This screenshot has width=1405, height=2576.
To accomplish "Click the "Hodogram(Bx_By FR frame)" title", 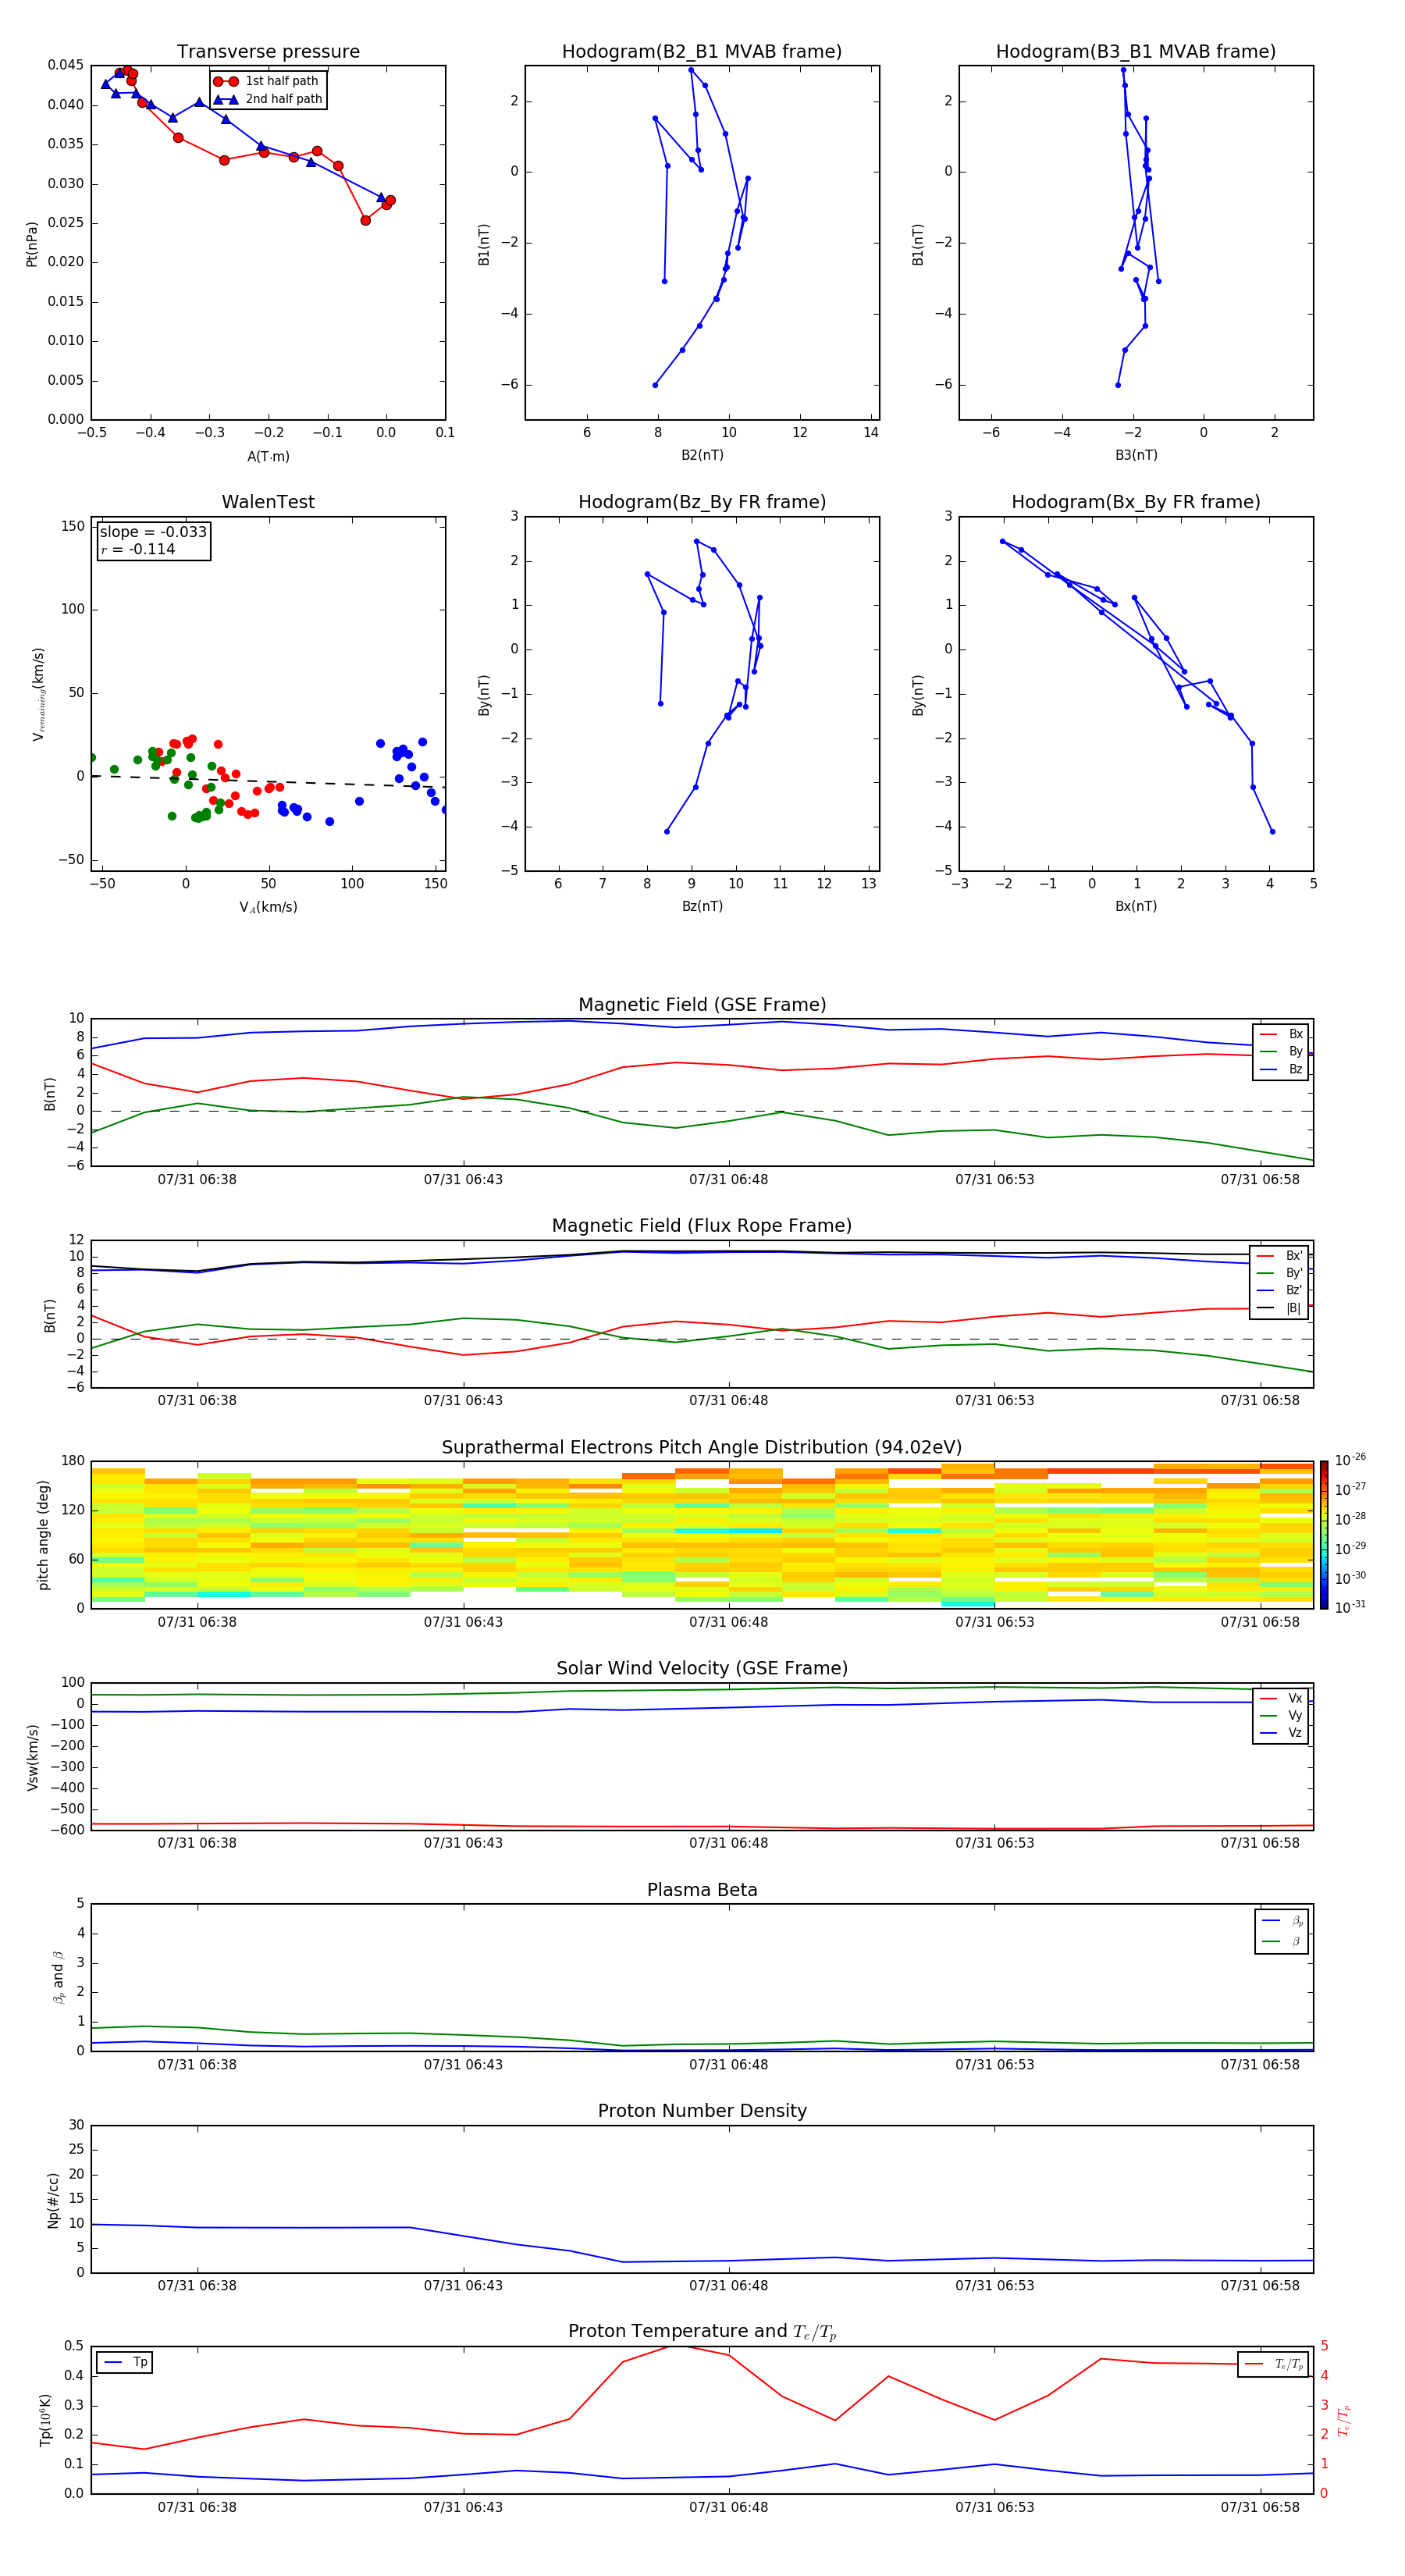I will coord(1136,502).
